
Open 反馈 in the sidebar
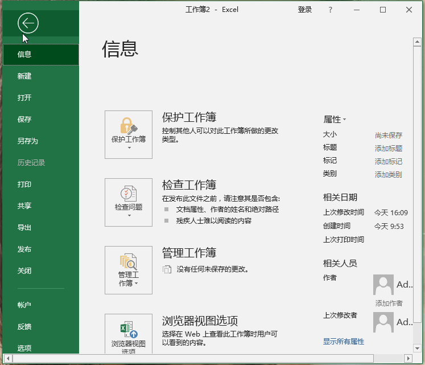point(40,327)
